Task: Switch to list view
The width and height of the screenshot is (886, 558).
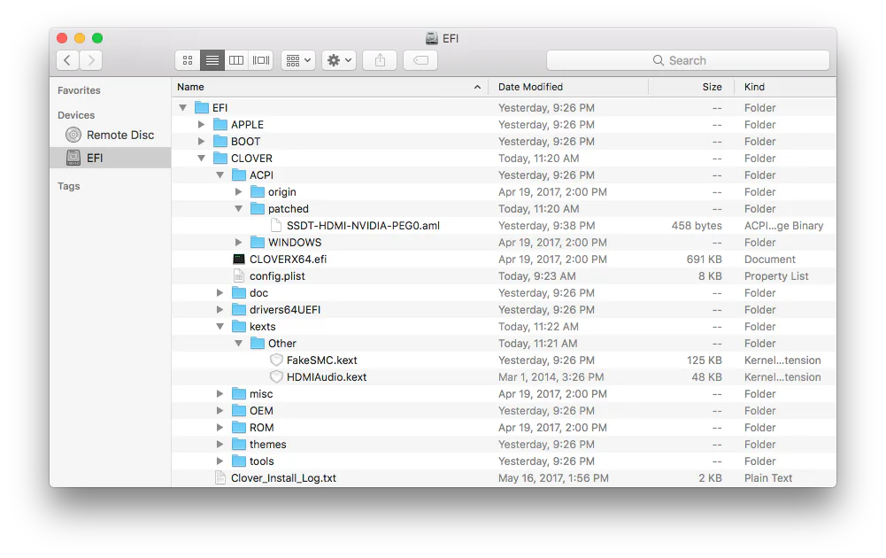Action: point(212,60)
